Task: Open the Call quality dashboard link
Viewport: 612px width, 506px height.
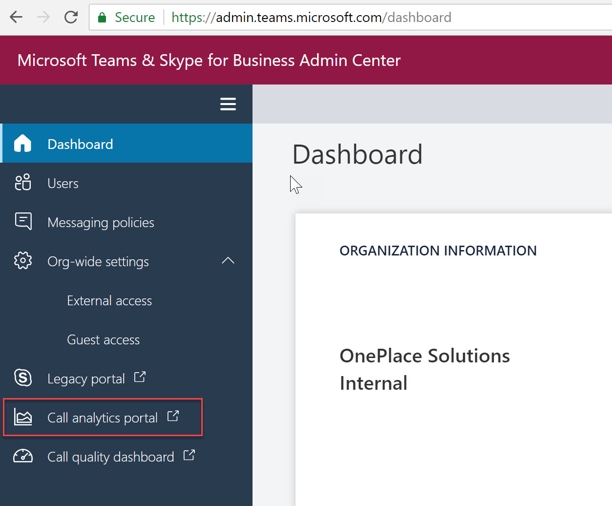Action: pos(110,457)
